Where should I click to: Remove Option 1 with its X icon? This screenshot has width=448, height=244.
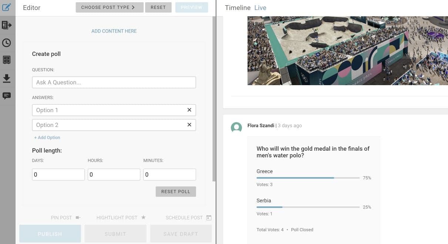pyautogui.click(x=189, y=110)
